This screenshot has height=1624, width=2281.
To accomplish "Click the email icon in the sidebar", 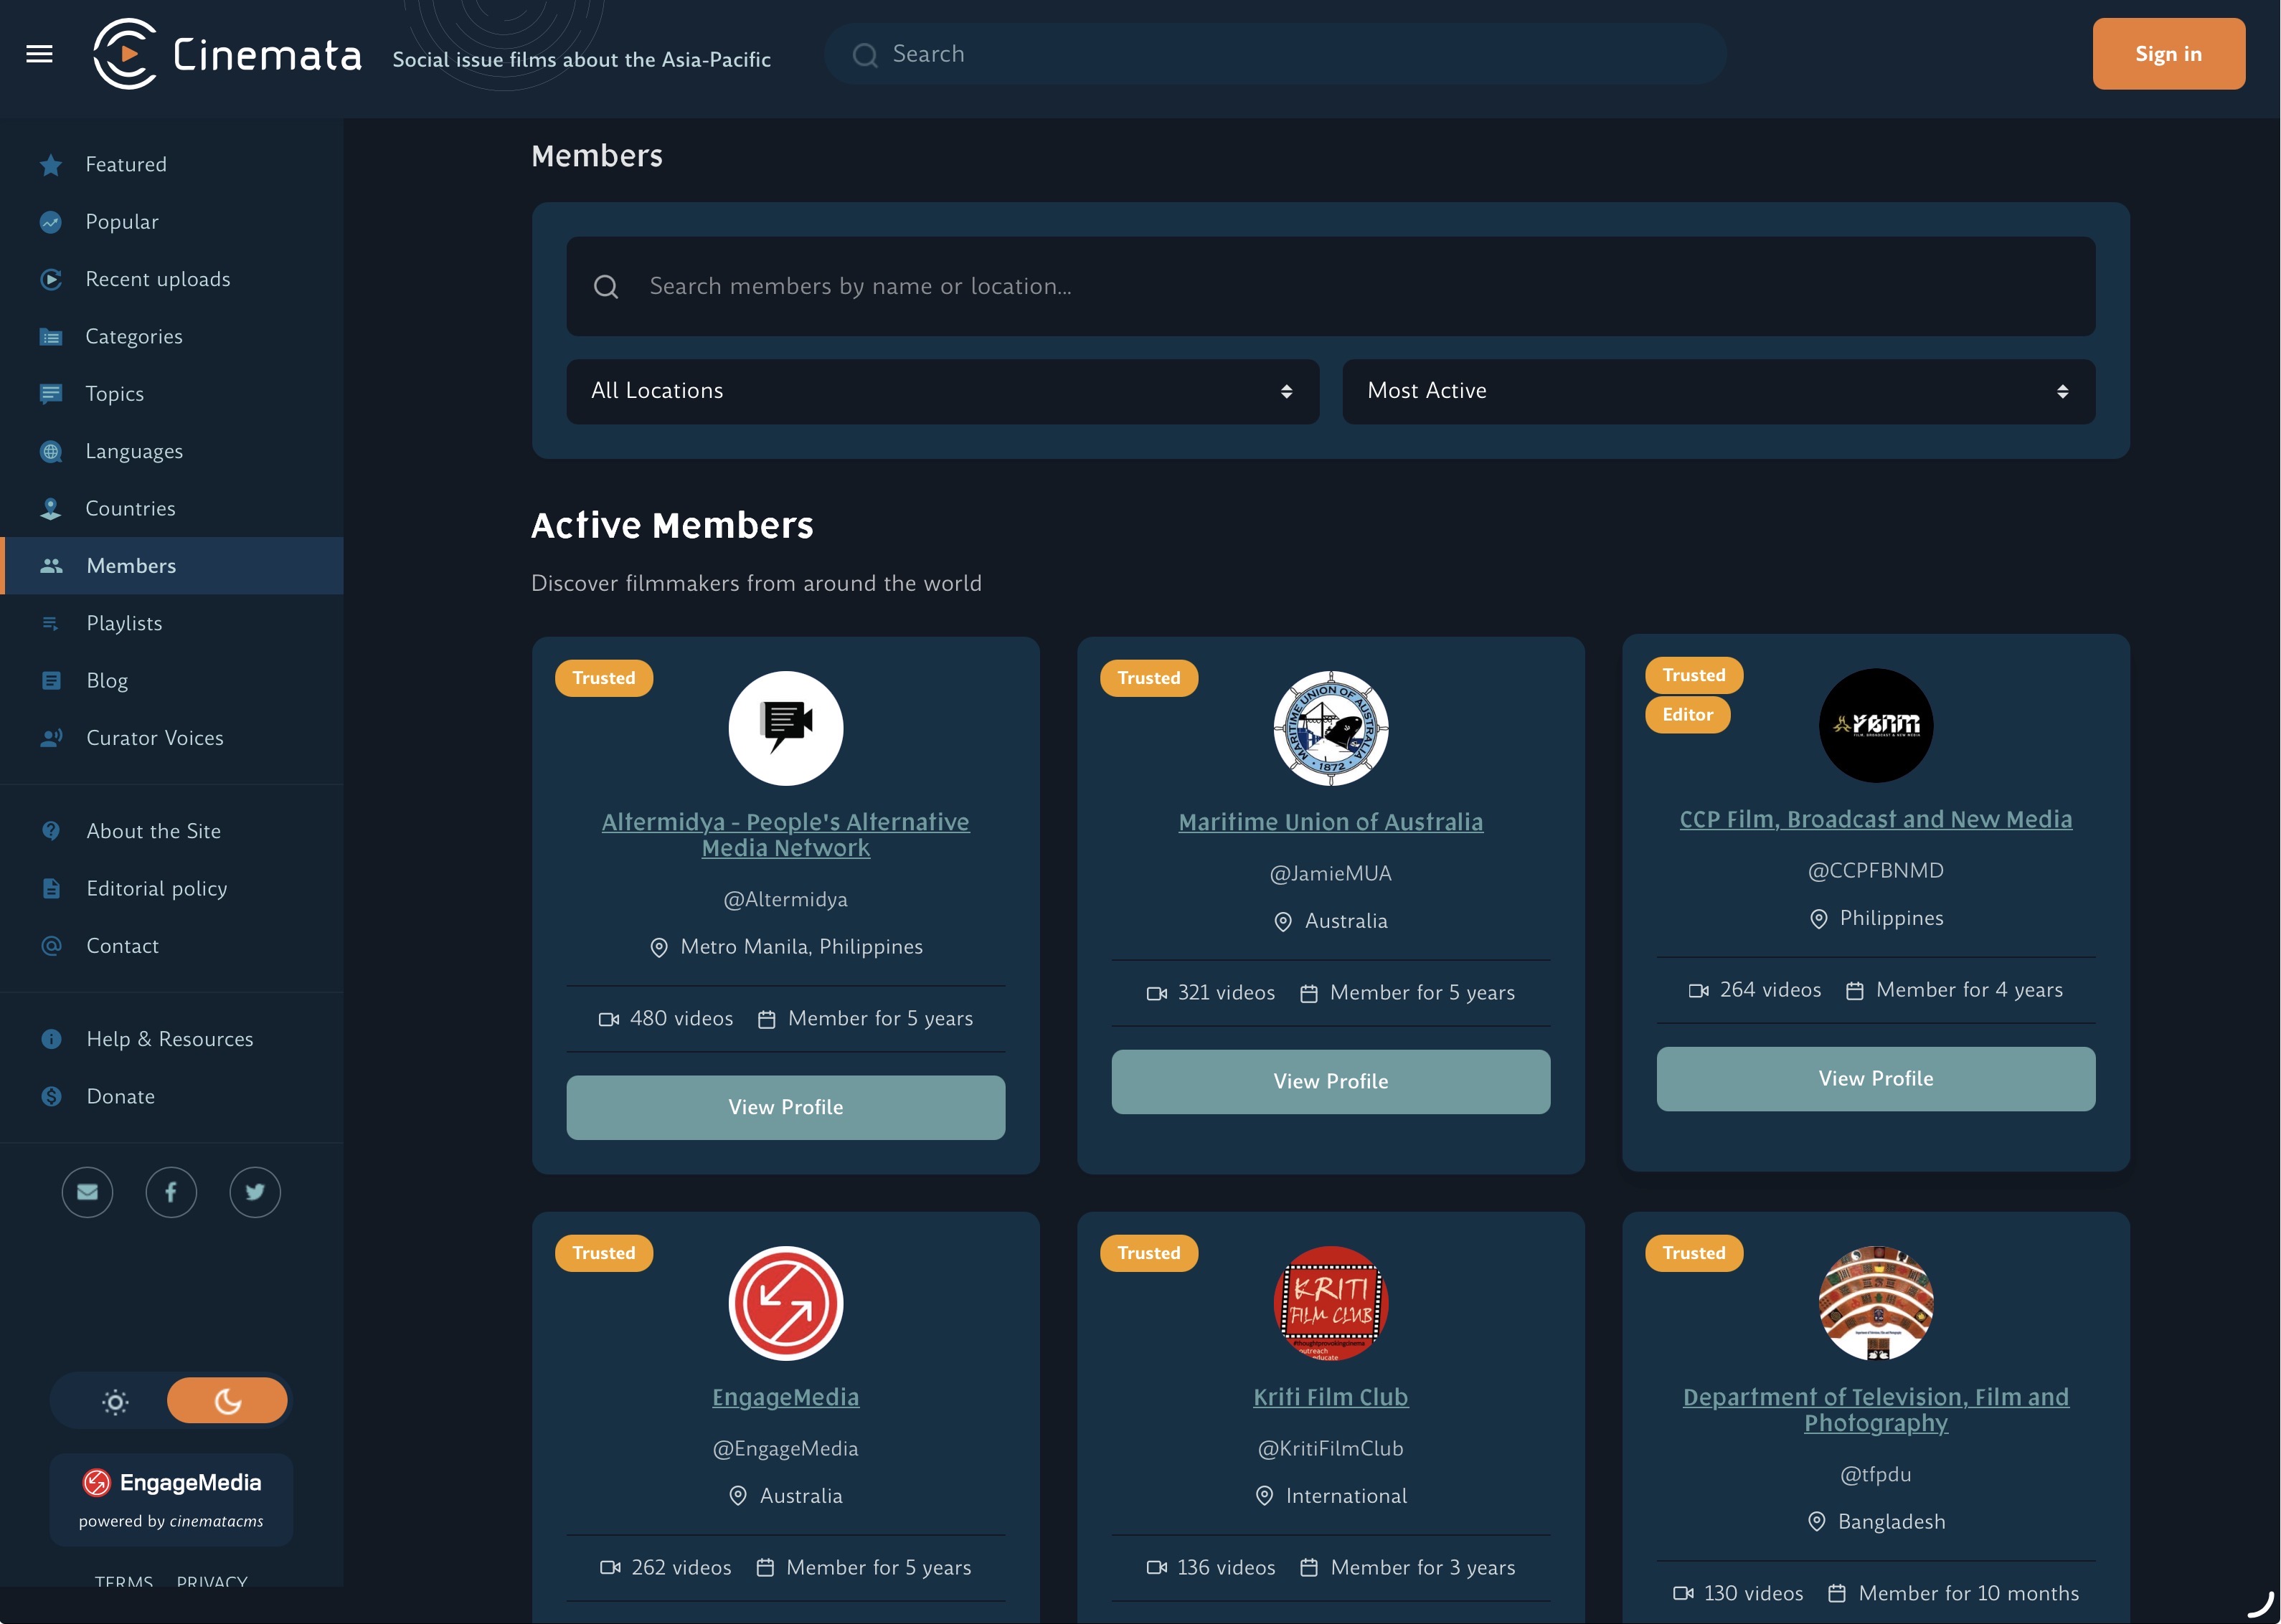I will (87, 1192).
